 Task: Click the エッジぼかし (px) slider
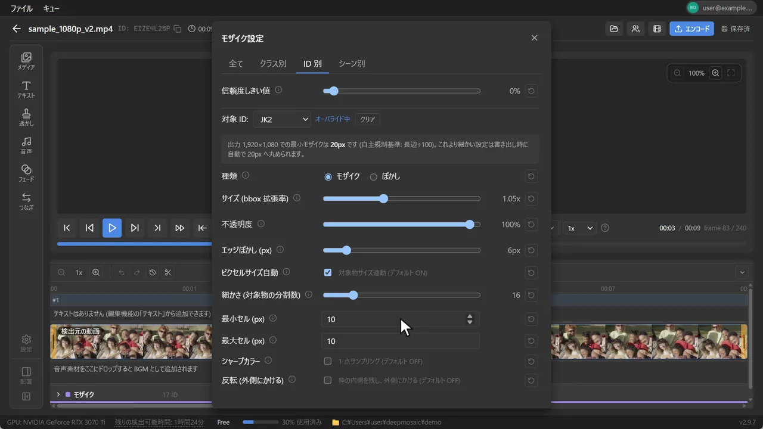(402, 251)
